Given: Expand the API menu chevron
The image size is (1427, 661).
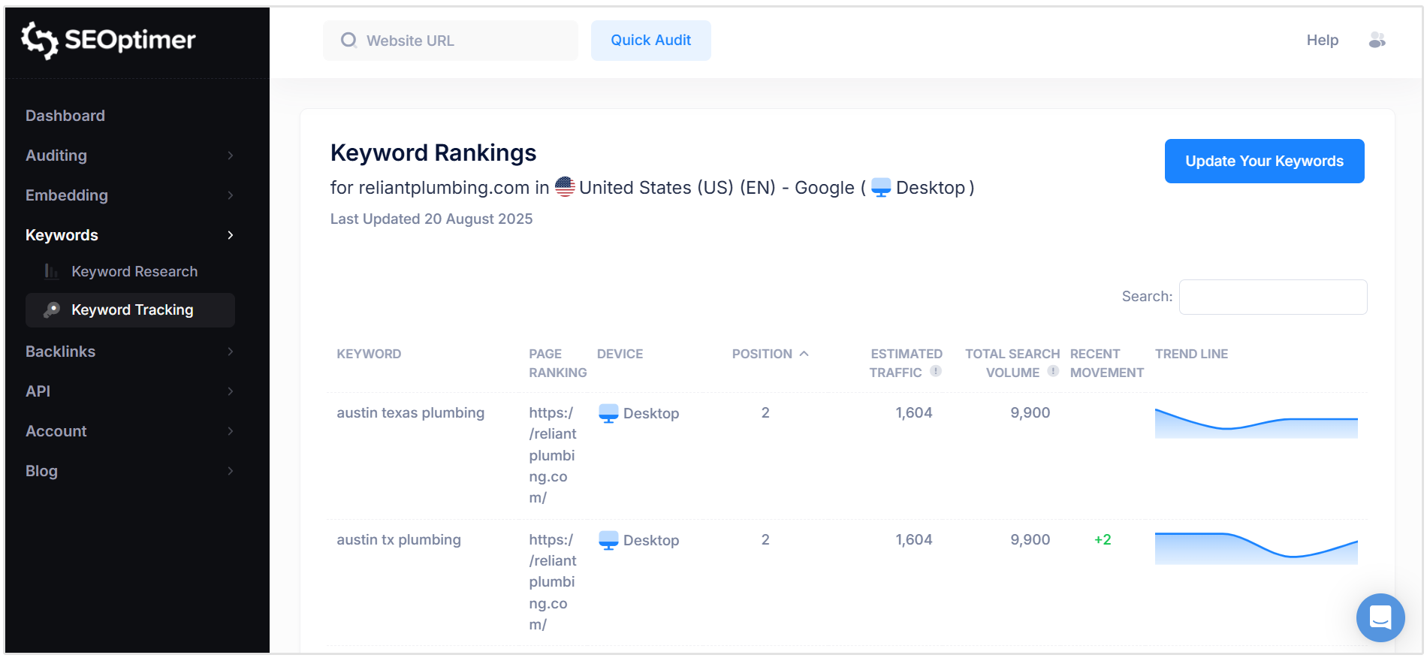Looking at the screenshot, I should [x=231, y=391].
